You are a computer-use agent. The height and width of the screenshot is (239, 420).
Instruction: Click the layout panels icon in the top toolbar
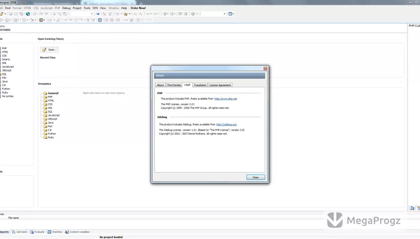230,14
